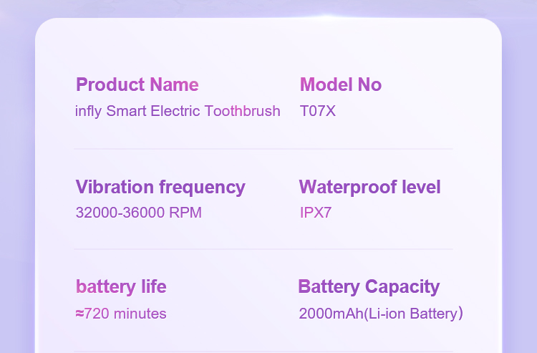Click the divider below Product Name row

(x=263, y=149)
